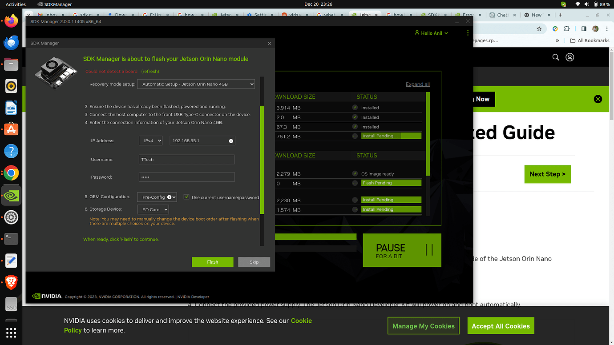The image size is (614, 345).
Task: Click the info icon next to the IP address field
Action: point(231,140)
